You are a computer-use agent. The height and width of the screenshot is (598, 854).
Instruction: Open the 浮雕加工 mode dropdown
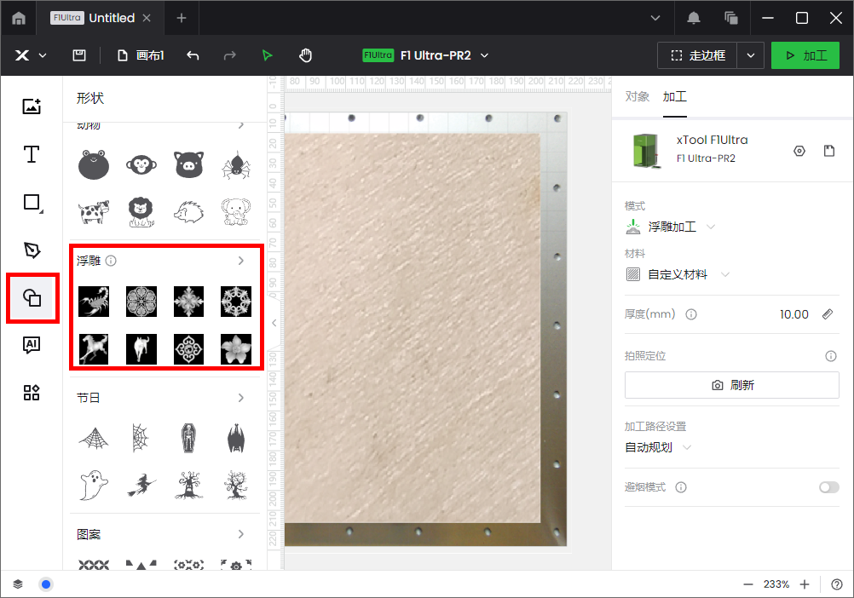[671, 227]
